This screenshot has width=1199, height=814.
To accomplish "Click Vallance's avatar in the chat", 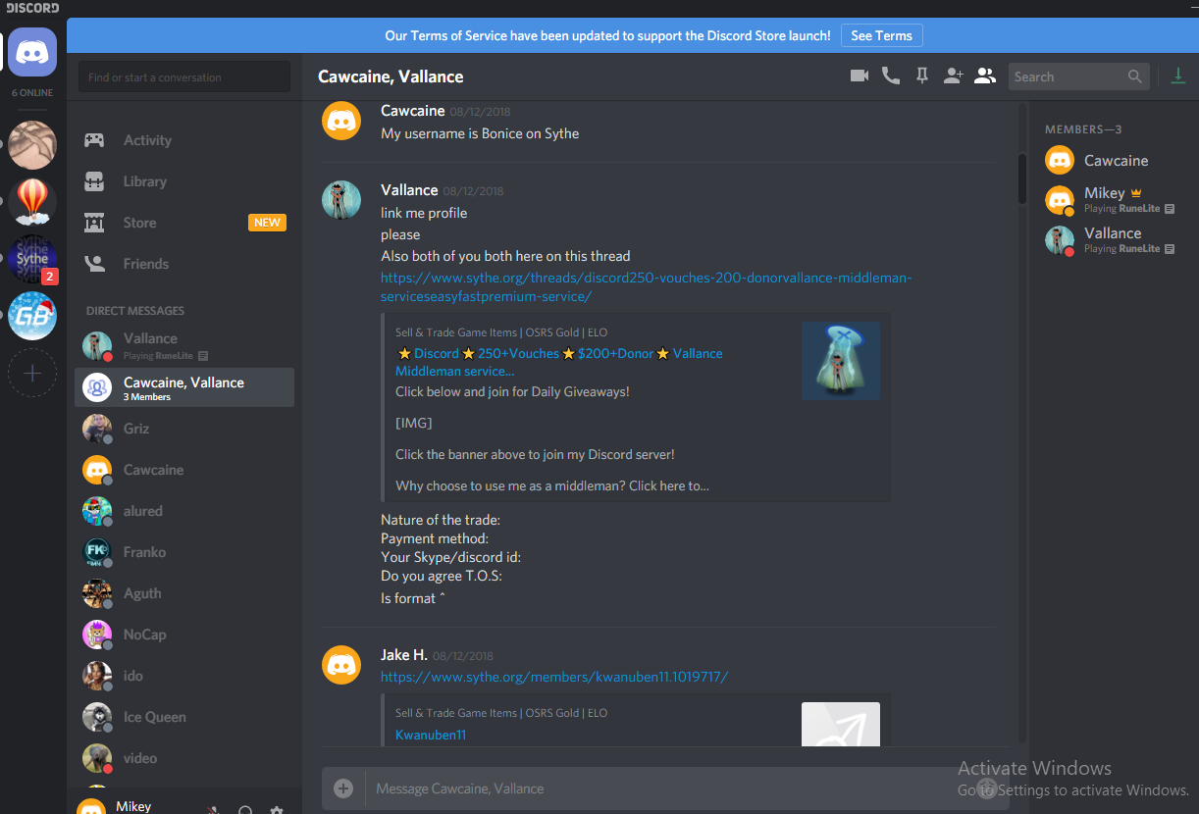I will tap(341, 200).
